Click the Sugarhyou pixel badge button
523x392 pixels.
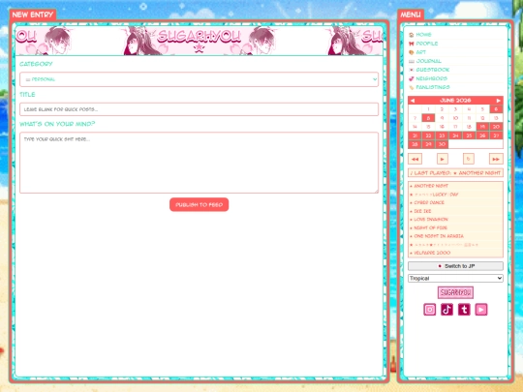pyautogui.click(x=455, y=292)
